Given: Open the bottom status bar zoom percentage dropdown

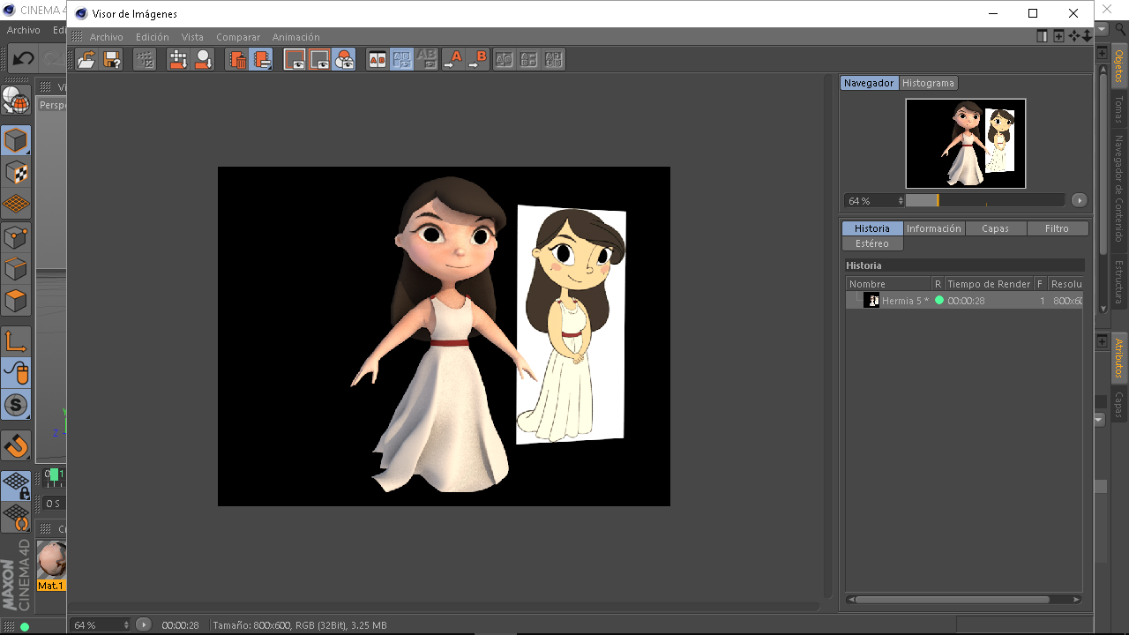Looking at the screenshot, I should coord(126,625).
